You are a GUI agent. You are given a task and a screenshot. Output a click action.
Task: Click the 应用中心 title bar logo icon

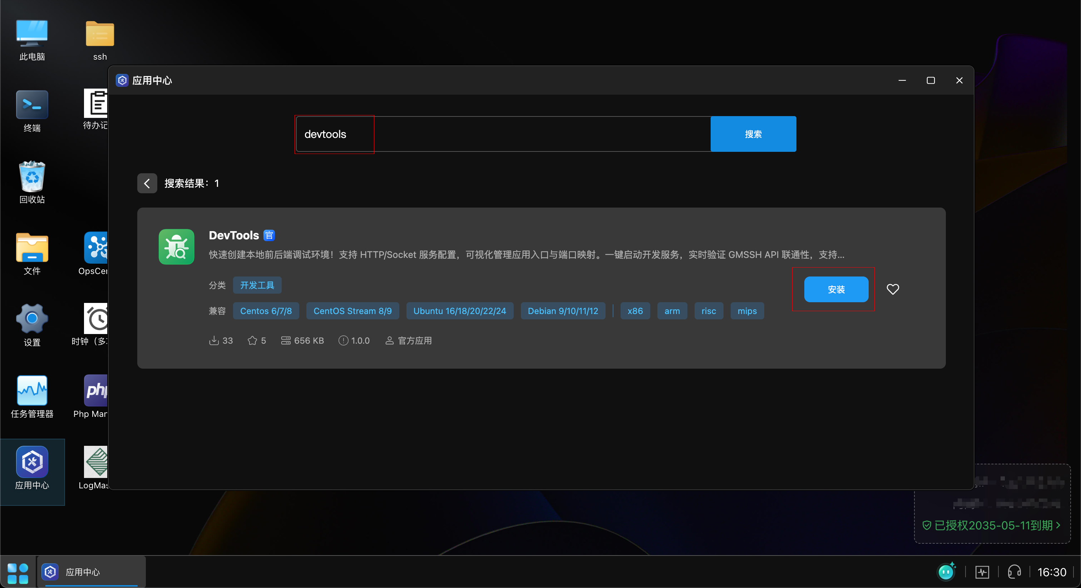click(x=122, y=80)
